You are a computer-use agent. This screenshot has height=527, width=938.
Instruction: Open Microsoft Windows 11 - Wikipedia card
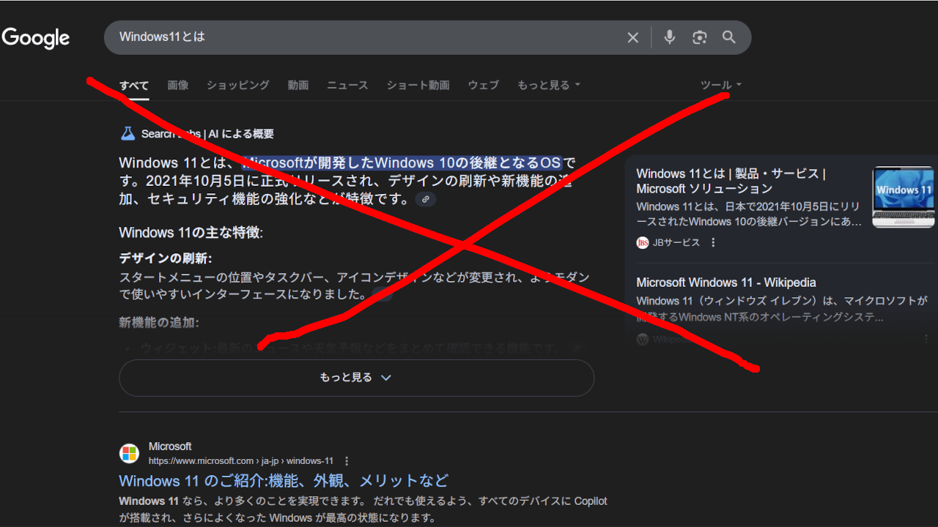point(726,283)
